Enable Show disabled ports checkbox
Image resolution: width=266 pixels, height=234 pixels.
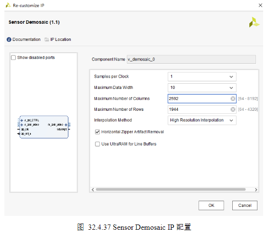(13, 58)
